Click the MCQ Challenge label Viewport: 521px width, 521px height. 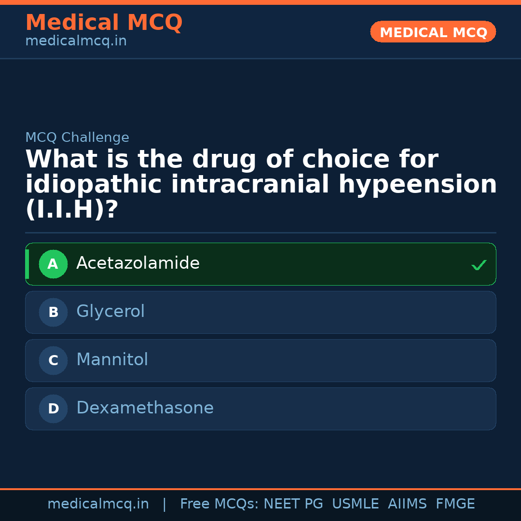[x=77, y=137]
